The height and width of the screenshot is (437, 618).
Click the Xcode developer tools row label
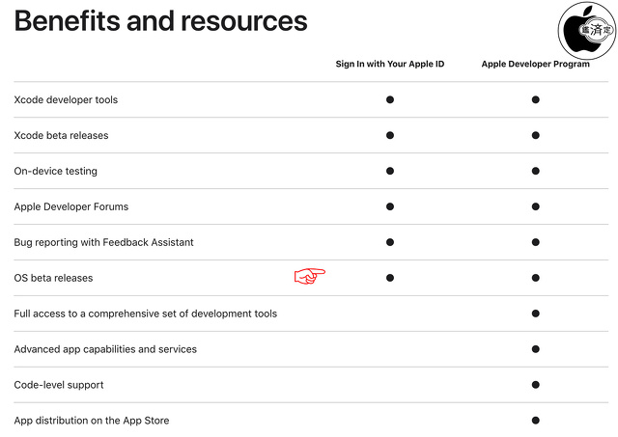pos(66,100)
